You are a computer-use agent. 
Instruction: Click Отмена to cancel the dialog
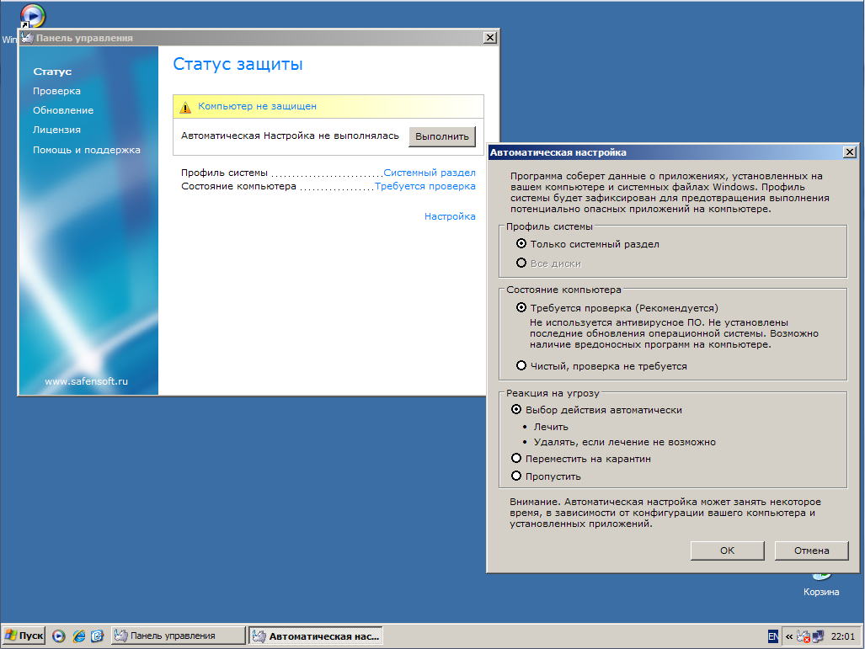tap(811, 551)
